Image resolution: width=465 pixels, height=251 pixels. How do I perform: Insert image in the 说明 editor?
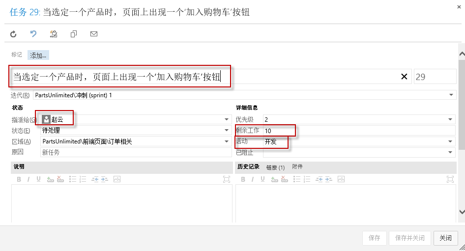tap(117, 179)
